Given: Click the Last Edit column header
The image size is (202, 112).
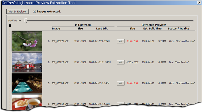Looking at the screenshot, I should pos(102,29).
